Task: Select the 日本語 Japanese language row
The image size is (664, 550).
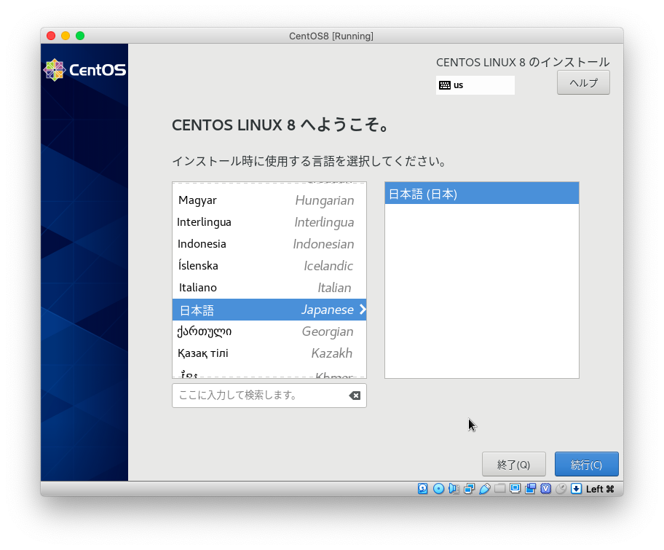Action: click(x=269, y=310)
